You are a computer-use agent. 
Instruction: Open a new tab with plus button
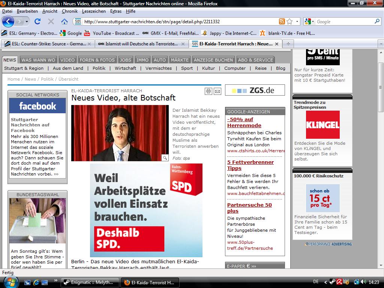[288, 44]
